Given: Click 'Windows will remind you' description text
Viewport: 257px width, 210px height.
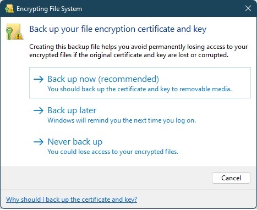Looking at the screenshot, I should click(122, 120).
